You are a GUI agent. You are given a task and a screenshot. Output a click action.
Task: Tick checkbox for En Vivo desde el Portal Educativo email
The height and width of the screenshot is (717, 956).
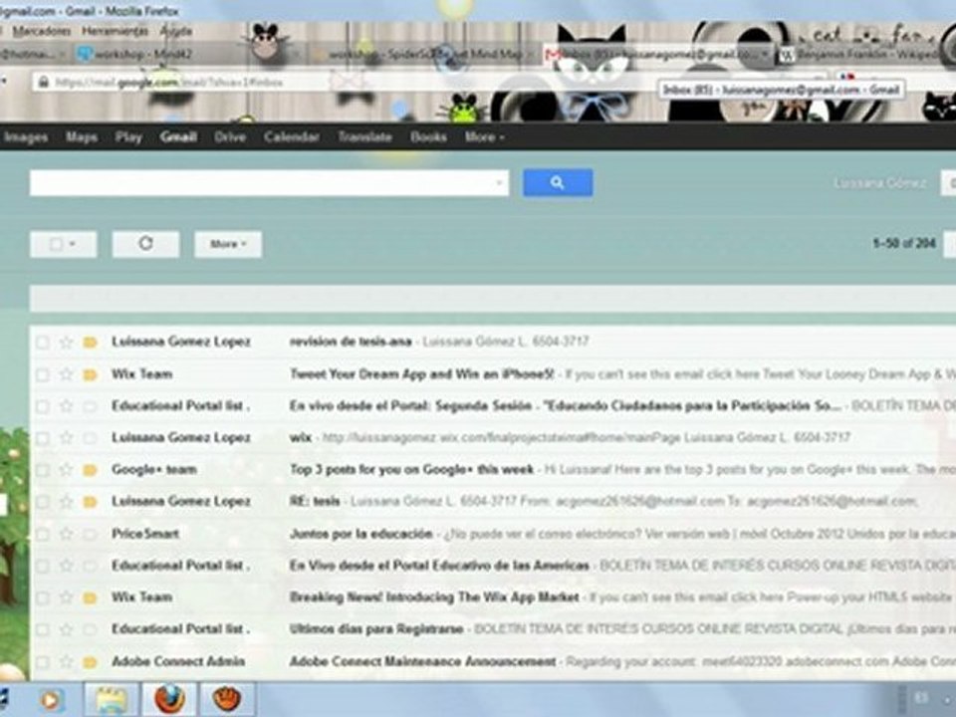pyautogui.click(x=42, y=566)
